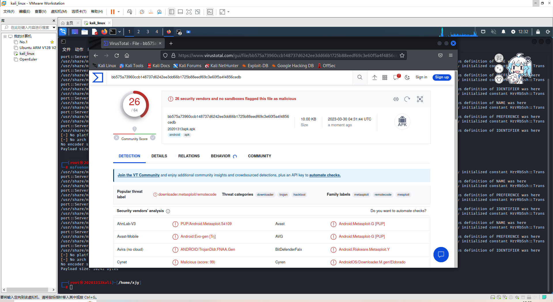
Task: Open the Join the VT Community link
Action: click(139, 175)
